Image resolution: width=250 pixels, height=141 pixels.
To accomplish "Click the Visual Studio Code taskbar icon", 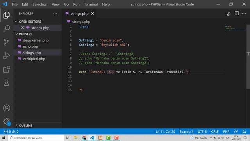I will pos(92,137).
